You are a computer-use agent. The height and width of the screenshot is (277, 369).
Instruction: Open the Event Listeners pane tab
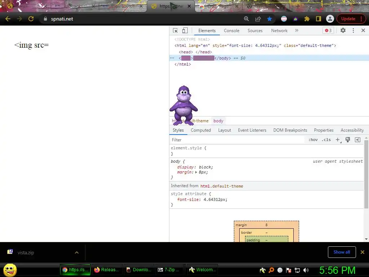[252, 130]
